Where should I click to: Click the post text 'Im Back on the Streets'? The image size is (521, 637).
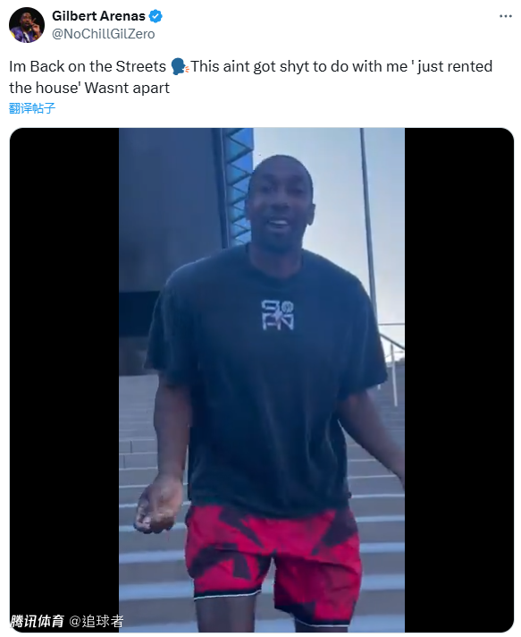[88, 66]
